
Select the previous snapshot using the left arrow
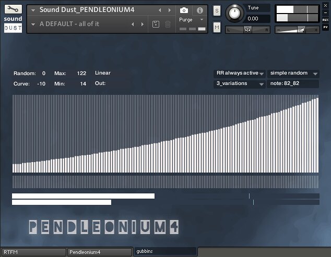pos(133,25)
